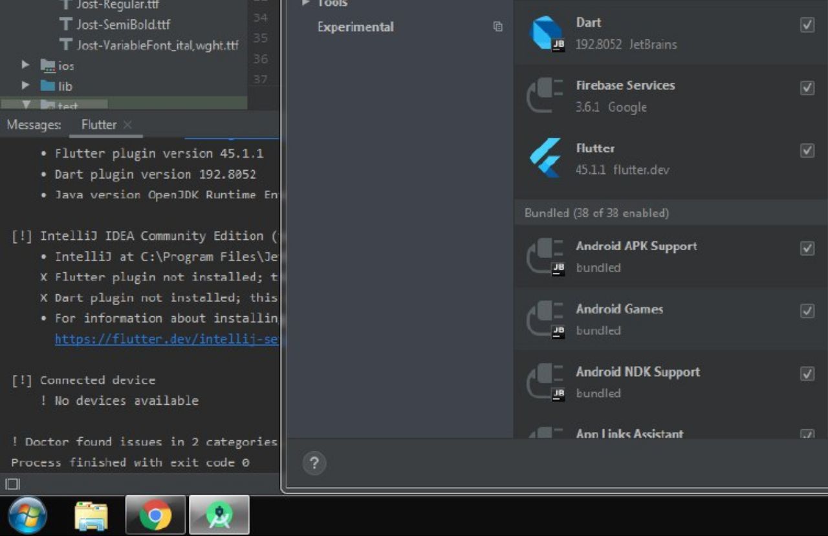Click the copy icon next to Experimental
Screen dimensions: 828x536
[x=497, y=27]
